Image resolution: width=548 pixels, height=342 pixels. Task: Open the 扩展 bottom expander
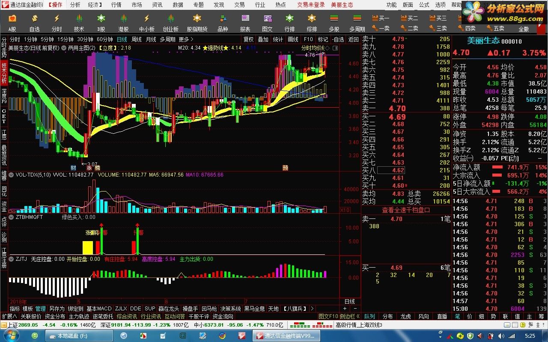click(x=9, y=316)
